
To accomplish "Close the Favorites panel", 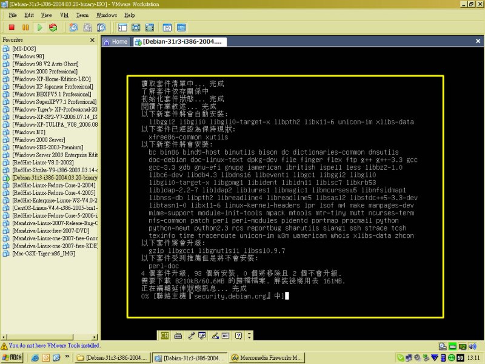I will point(92,40).
